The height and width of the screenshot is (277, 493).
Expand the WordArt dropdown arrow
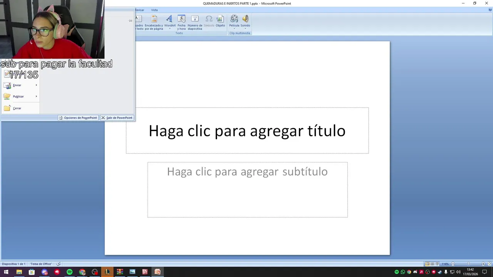point(169,29)
